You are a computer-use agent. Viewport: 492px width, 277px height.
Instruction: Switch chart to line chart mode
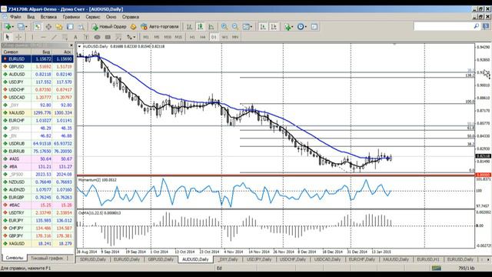coord(211,27)
